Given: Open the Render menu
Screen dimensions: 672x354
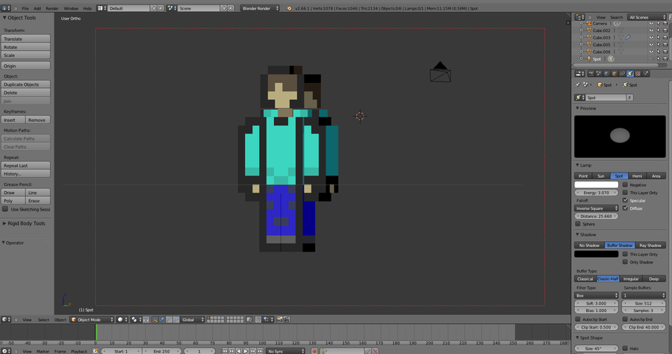Looking at the screenshot, I should [52, 8].
